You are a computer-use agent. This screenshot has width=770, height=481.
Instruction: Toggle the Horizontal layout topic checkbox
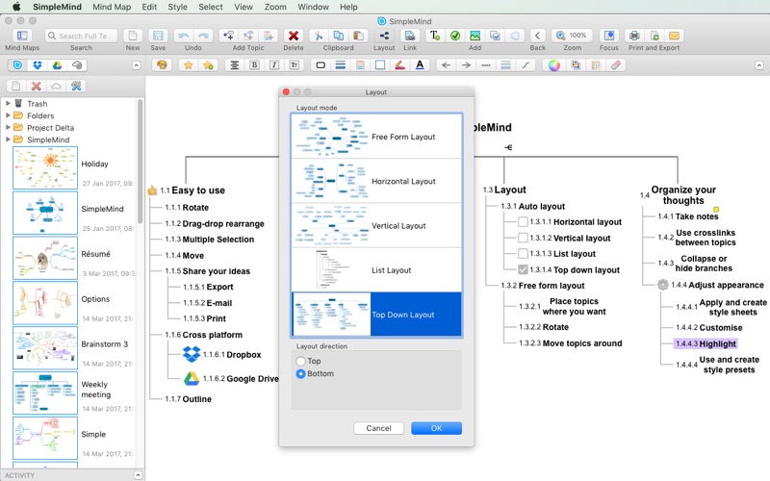(523, 222)
